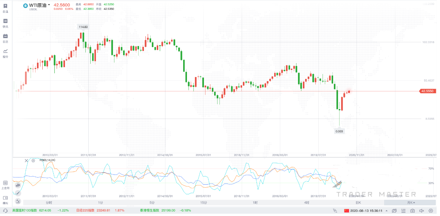
Task: Click the RSI(6,14,24) indicator label
Action: (47, 160)
